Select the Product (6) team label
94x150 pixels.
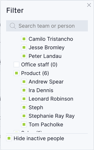coord(35,73)
